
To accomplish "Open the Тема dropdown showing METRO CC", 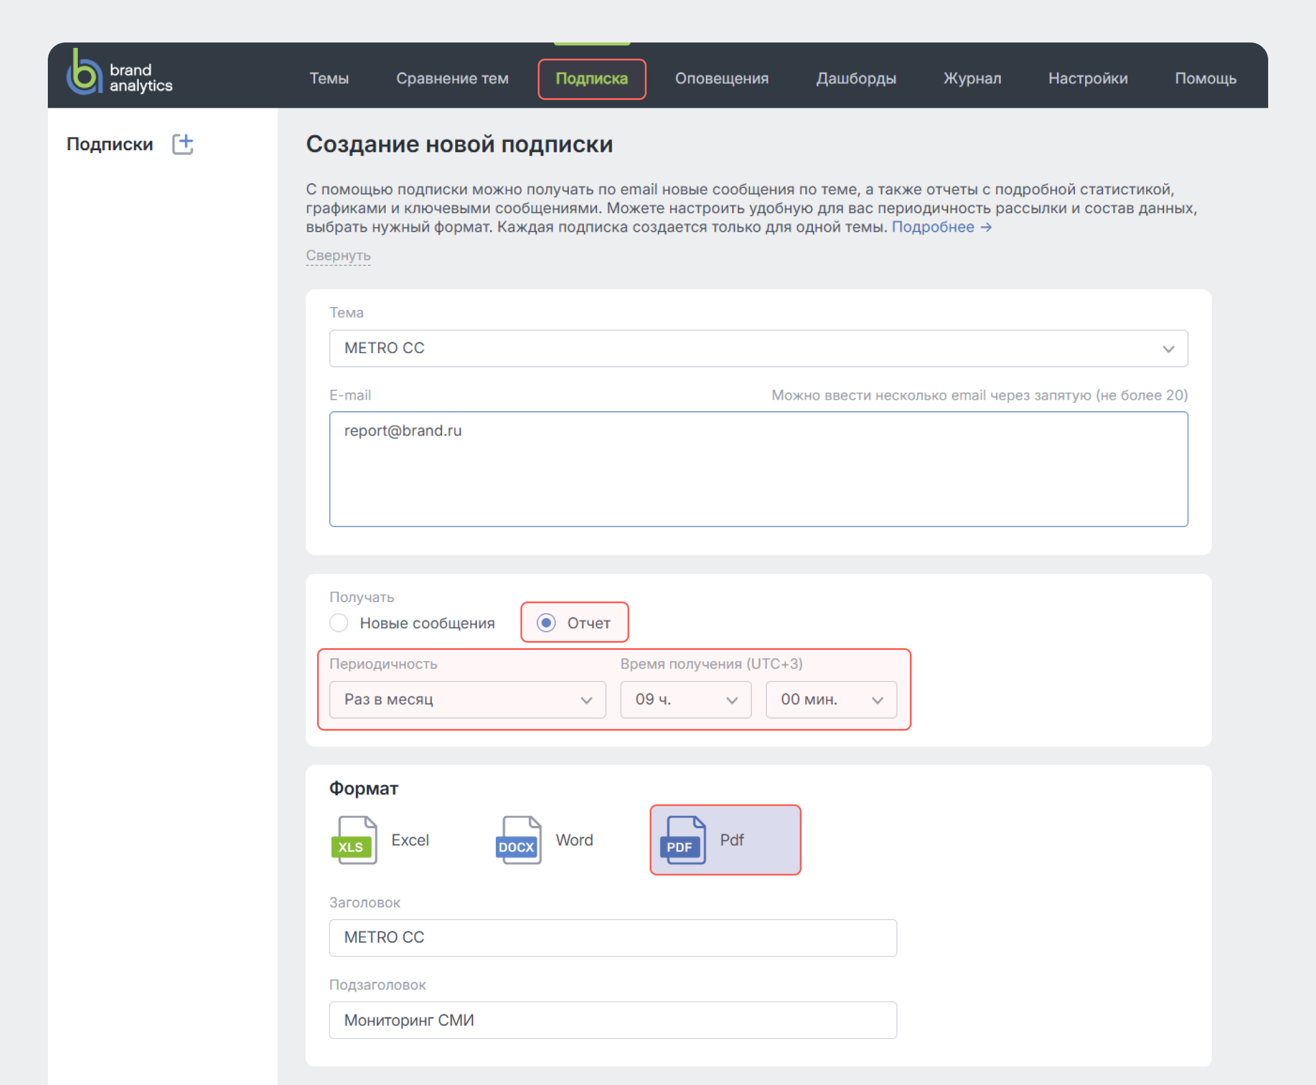I will point(758,348).
